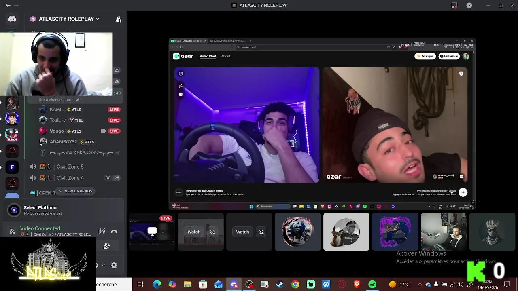This screenshot has height=291, width=518.
Task: Click the LIVE badge next to KAMIL
Action: 114,110
